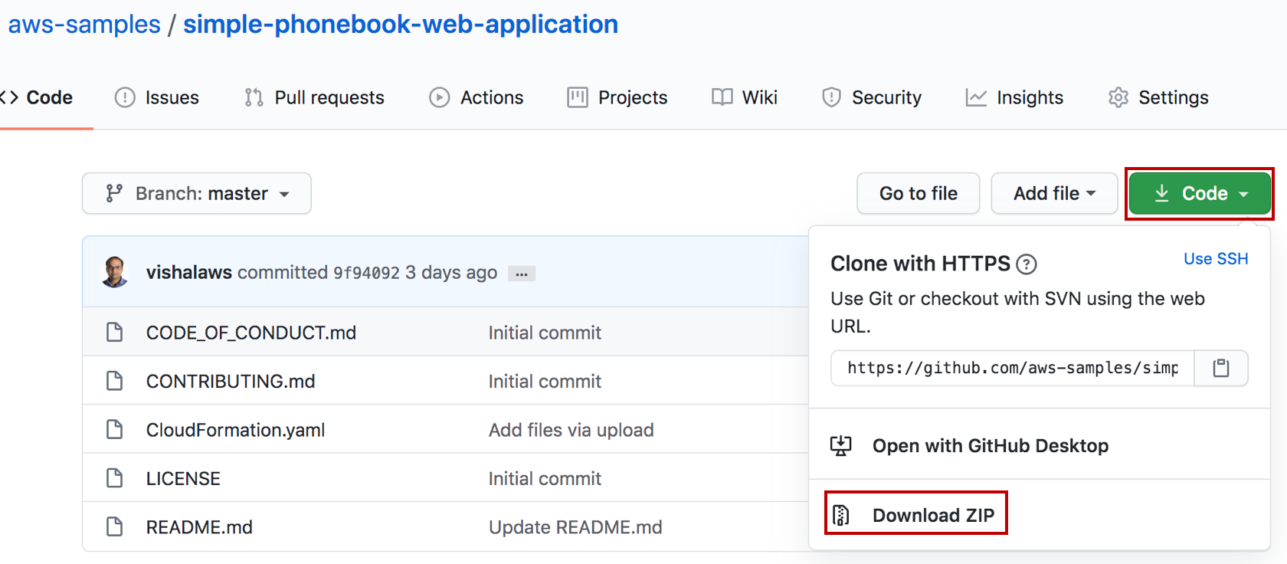View the Insights tab

click(x=1014, y=97)
